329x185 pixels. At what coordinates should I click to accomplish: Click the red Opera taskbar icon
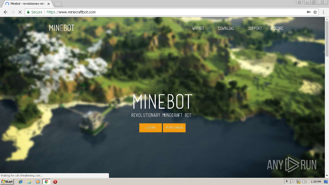pos(55,182)
